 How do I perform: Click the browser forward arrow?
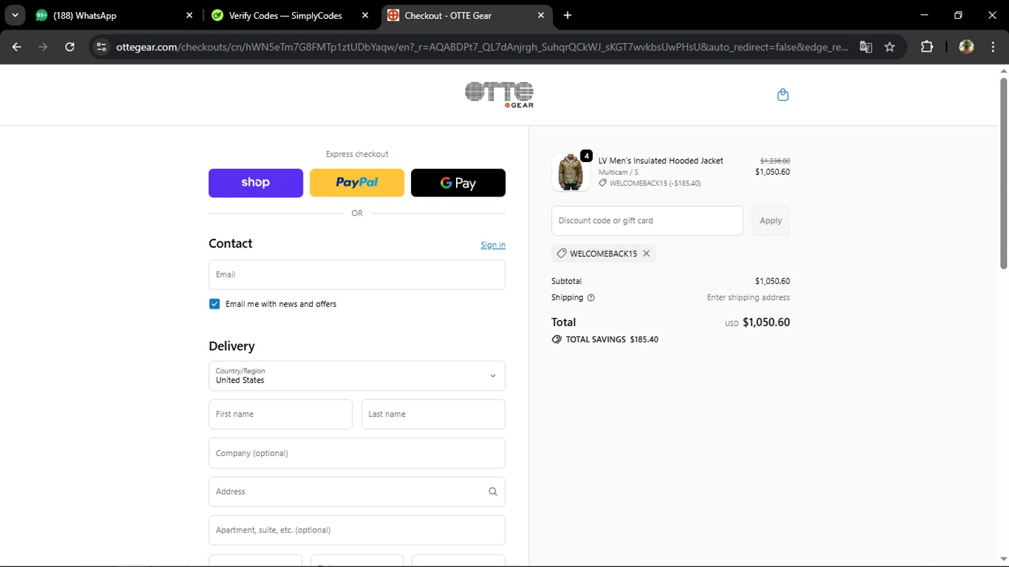point(43,47)
